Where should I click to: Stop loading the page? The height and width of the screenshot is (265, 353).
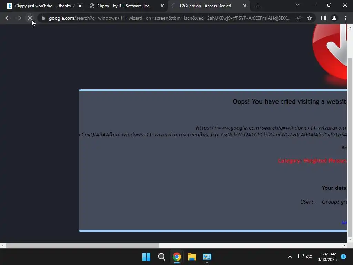[30, 18]
